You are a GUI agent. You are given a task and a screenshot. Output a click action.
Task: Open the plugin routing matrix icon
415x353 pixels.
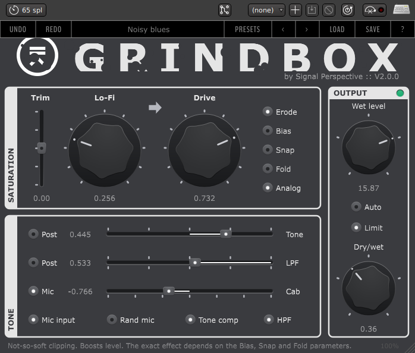[224, 10]
